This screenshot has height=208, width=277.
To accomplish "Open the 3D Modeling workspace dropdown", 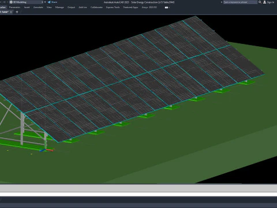I will [27, 2].
